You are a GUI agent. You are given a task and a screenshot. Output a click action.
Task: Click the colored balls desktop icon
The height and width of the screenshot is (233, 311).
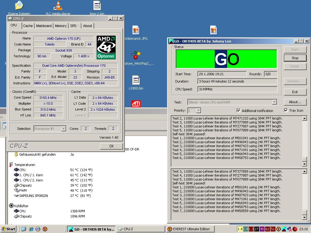(x=136, y=55)
